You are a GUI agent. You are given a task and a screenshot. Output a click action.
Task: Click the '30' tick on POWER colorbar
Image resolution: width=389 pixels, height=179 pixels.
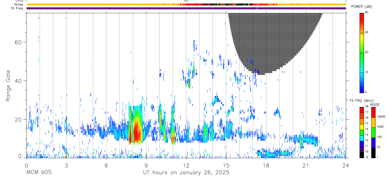tap(367, 33)
